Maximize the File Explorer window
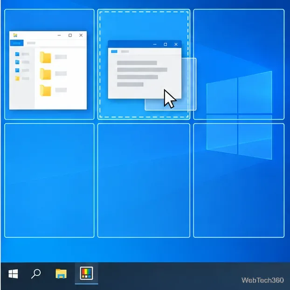290x290 pixels. (70, 35)
